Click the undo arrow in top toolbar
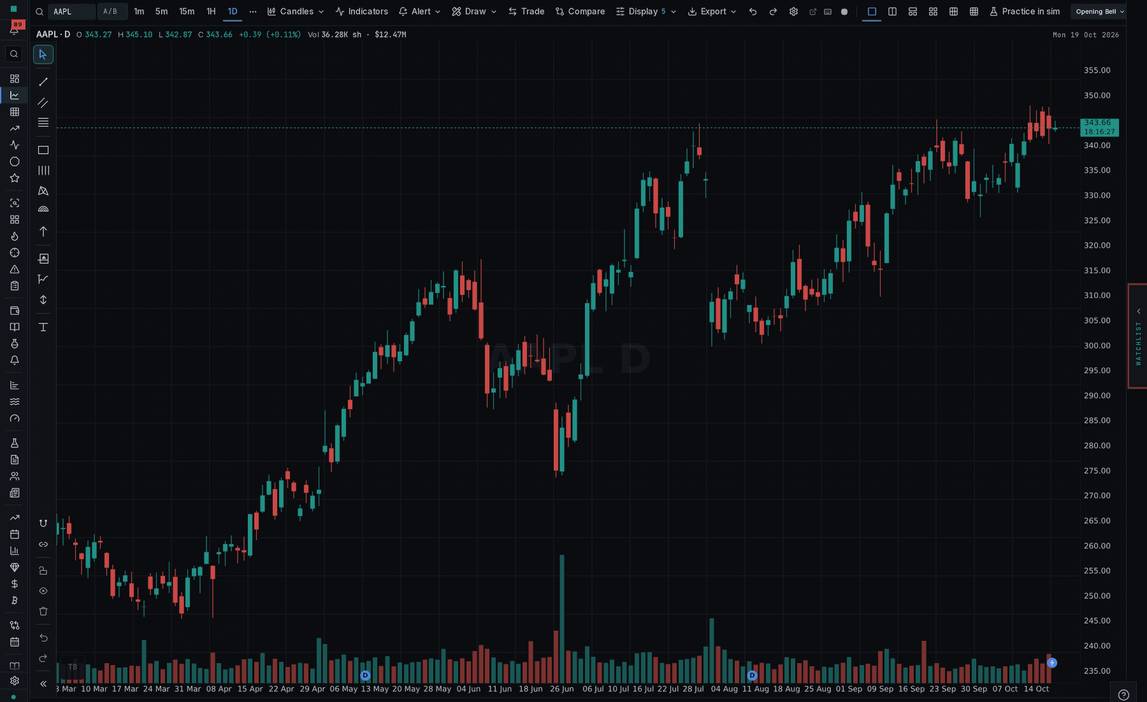The width and height of the screenshot is (1147, 702). click(x=753, y=11)
